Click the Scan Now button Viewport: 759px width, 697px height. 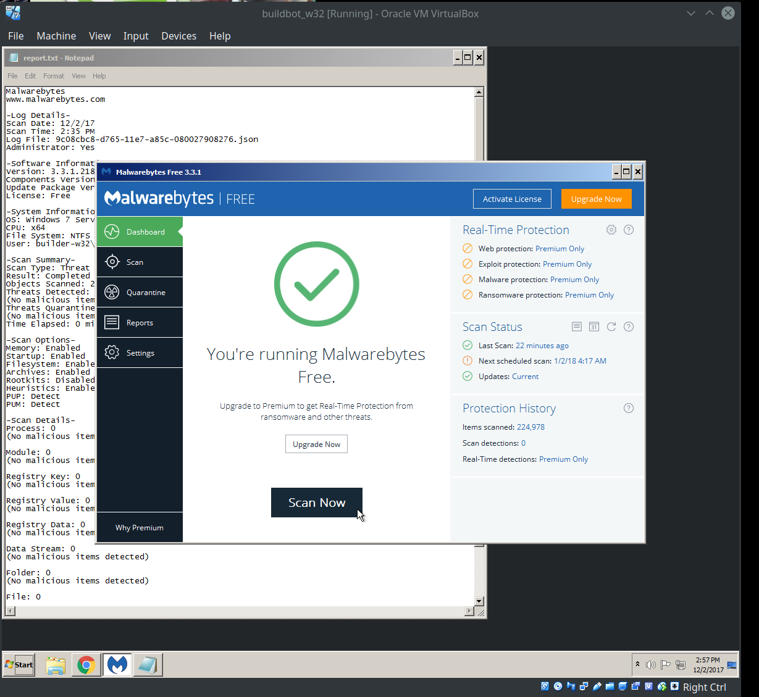(x=316, y=502)
